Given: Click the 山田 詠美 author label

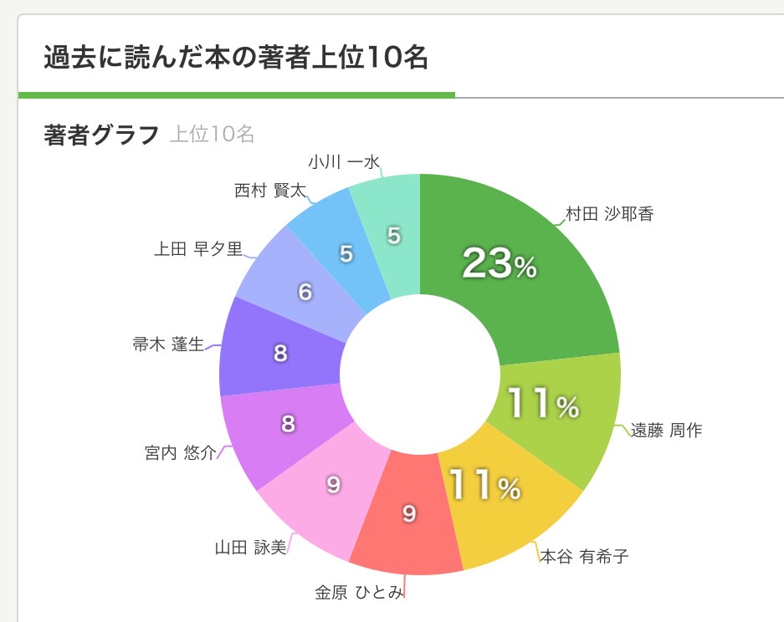Looking at the screenshot, I should point(250,548).
